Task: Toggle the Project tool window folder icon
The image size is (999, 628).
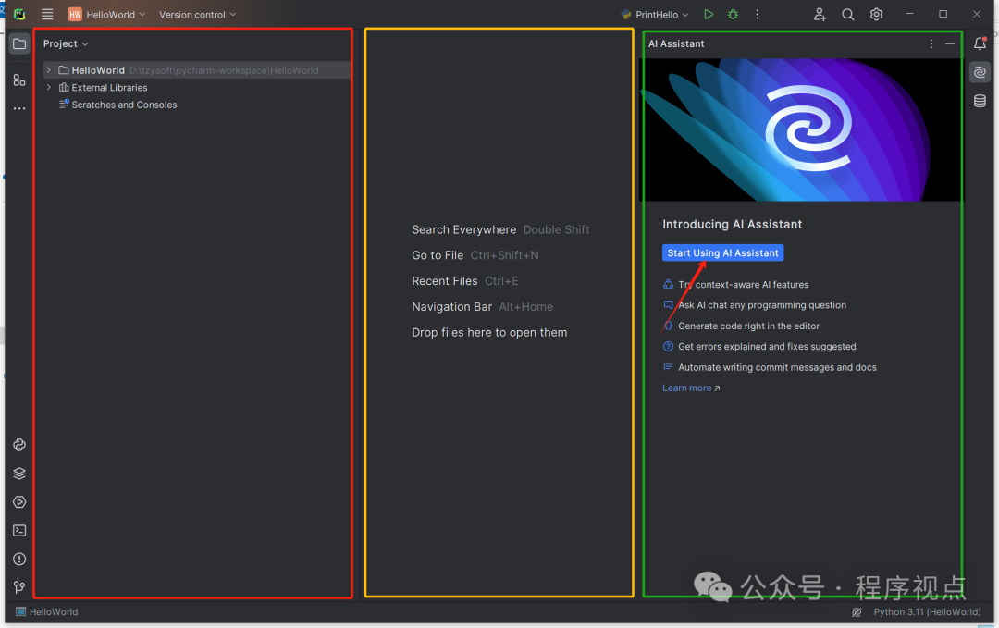Action: [x=19, y=44]
